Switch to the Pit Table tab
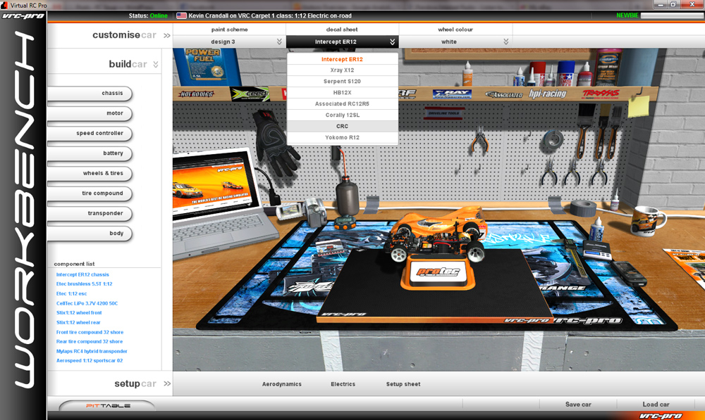705x420 pixels. coord(108,406)
